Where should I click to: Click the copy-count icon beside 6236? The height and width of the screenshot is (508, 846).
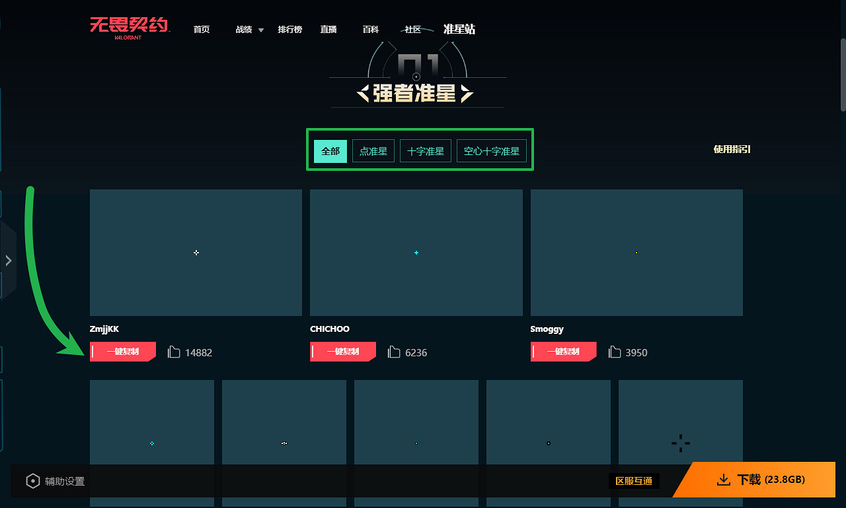tap(394, 352)
